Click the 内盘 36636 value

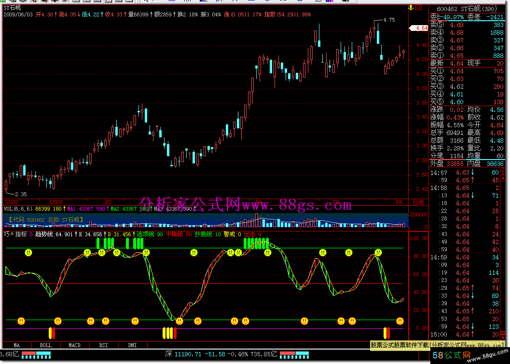click(485, 163)
